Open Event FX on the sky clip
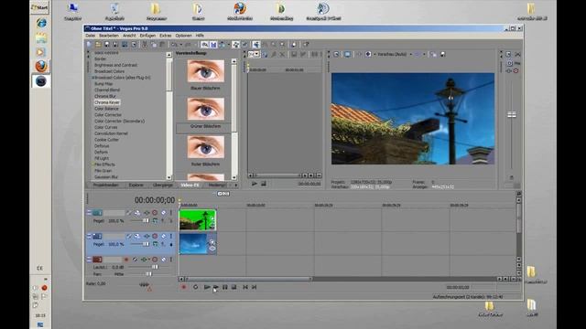The width and height of the screenshot is (586, 329). coord(212,249)
